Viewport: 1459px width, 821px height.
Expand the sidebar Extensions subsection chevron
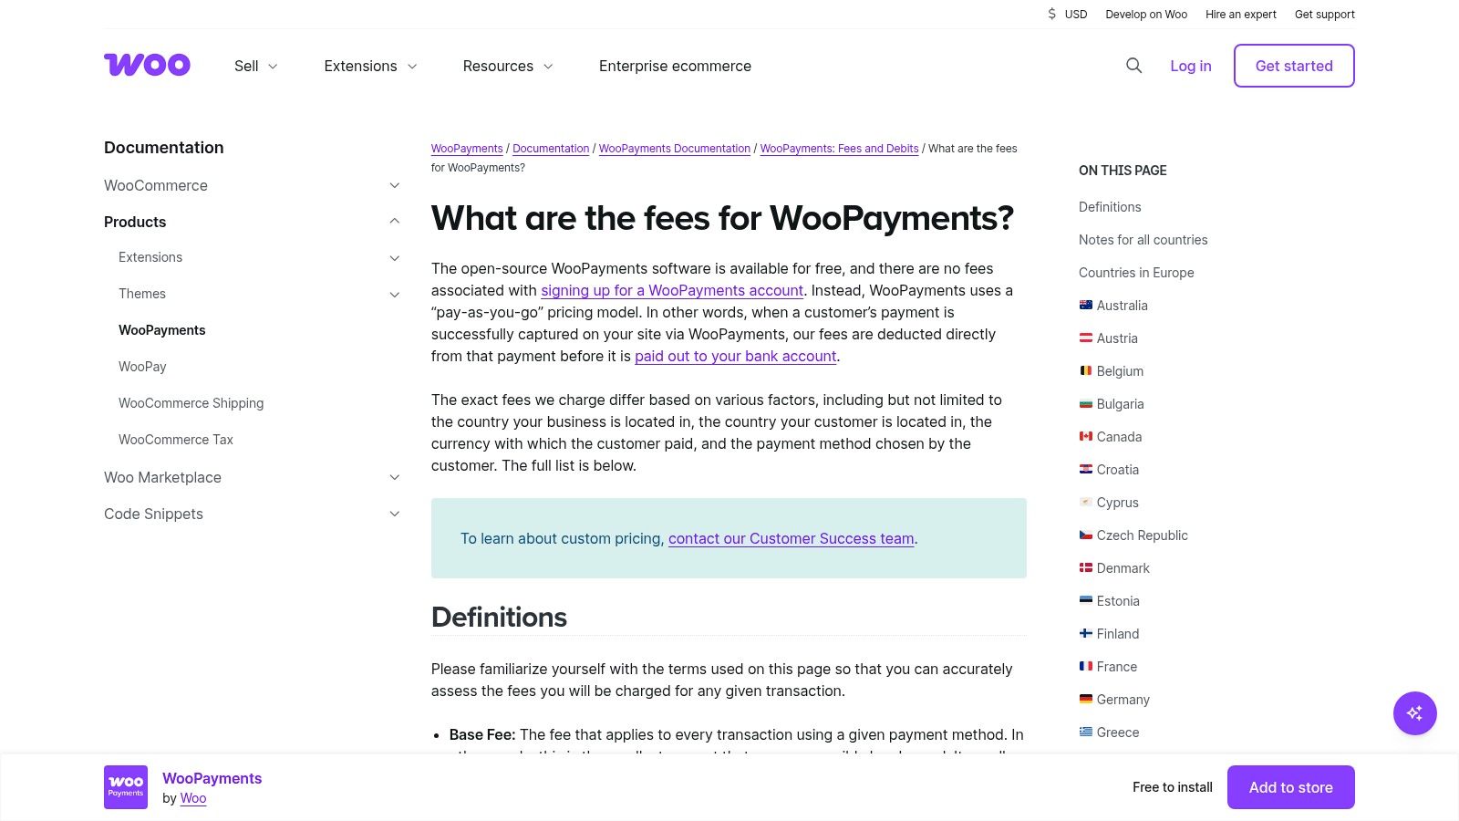(x=395, y=258)
